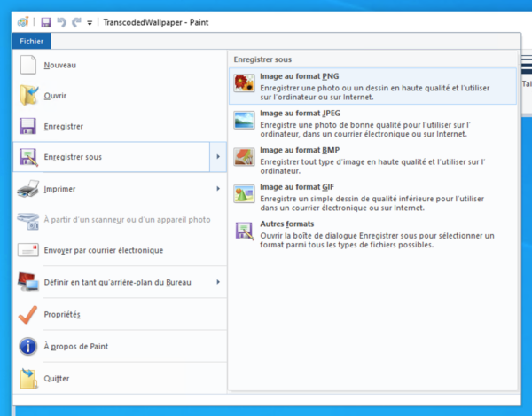
Task: Click the monitors icon for desktop background
Action: pyautogui.click(x=28, y=281)
